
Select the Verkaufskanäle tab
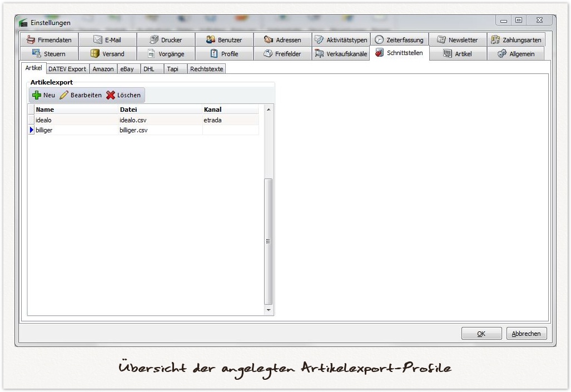(x=340, y=54)
